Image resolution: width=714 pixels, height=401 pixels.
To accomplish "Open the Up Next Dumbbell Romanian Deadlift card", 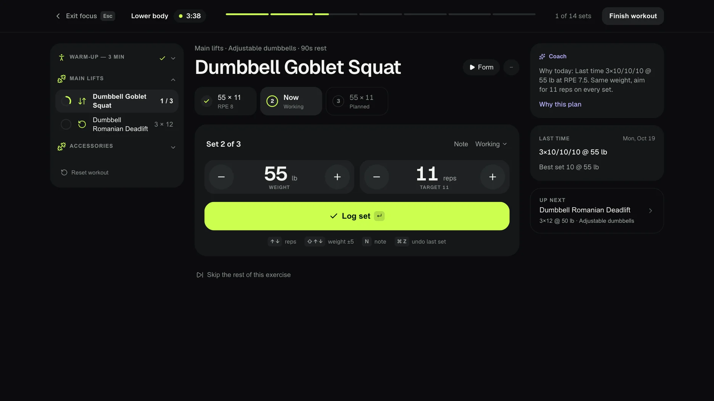I will pyautogui.click(x=597, y=211).
